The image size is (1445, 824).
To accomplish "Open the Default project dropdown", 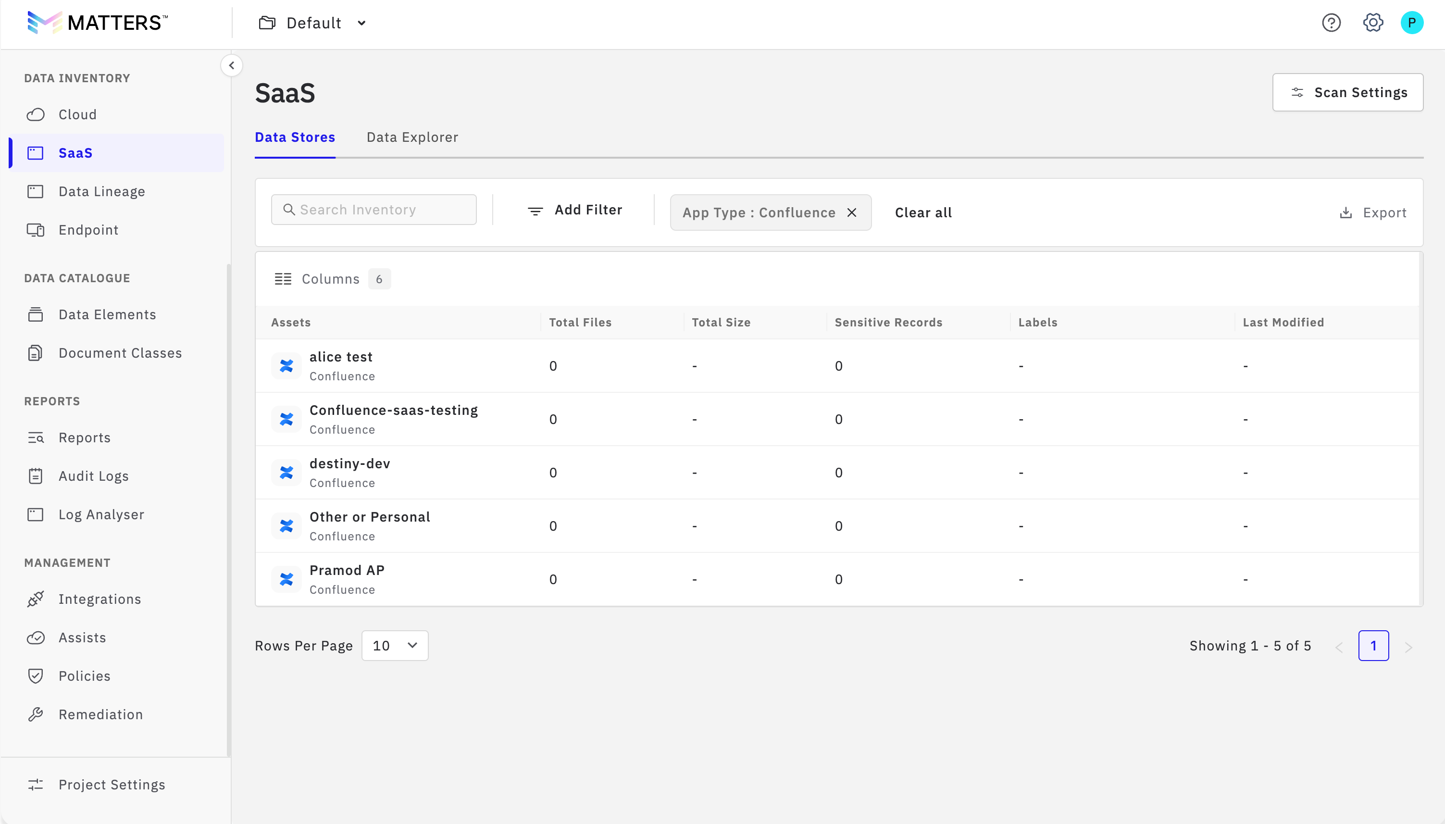I will (313, 23).
